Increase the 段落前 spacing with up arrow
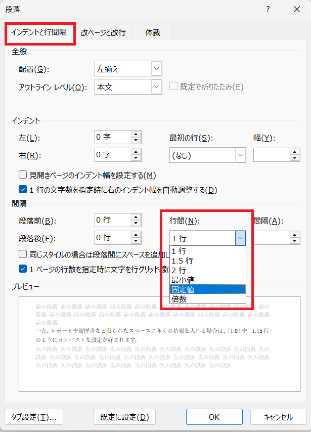This screenshot has height=432, width=311. (136, 217)
